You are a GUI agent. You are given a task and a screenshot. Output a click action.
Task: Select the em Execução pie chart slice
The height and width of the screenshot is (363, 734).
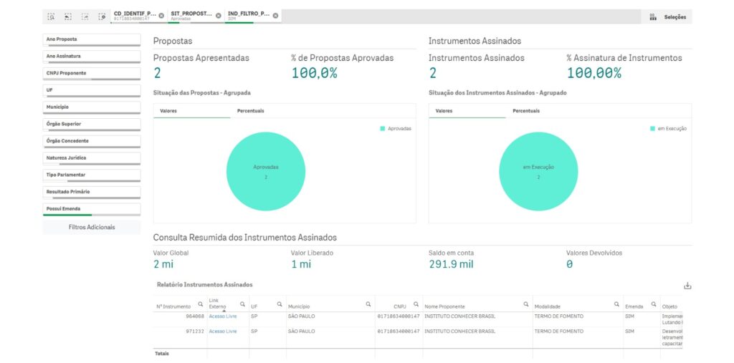[x=538, y=171]
